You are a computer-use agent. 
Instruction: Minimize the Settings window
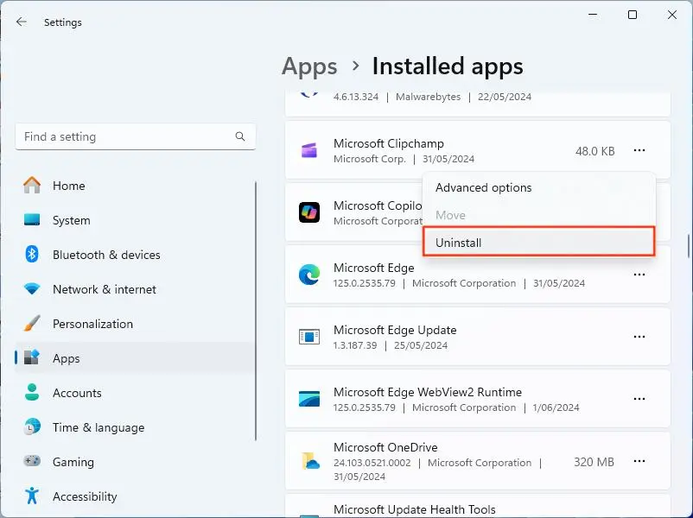(593, 15)
